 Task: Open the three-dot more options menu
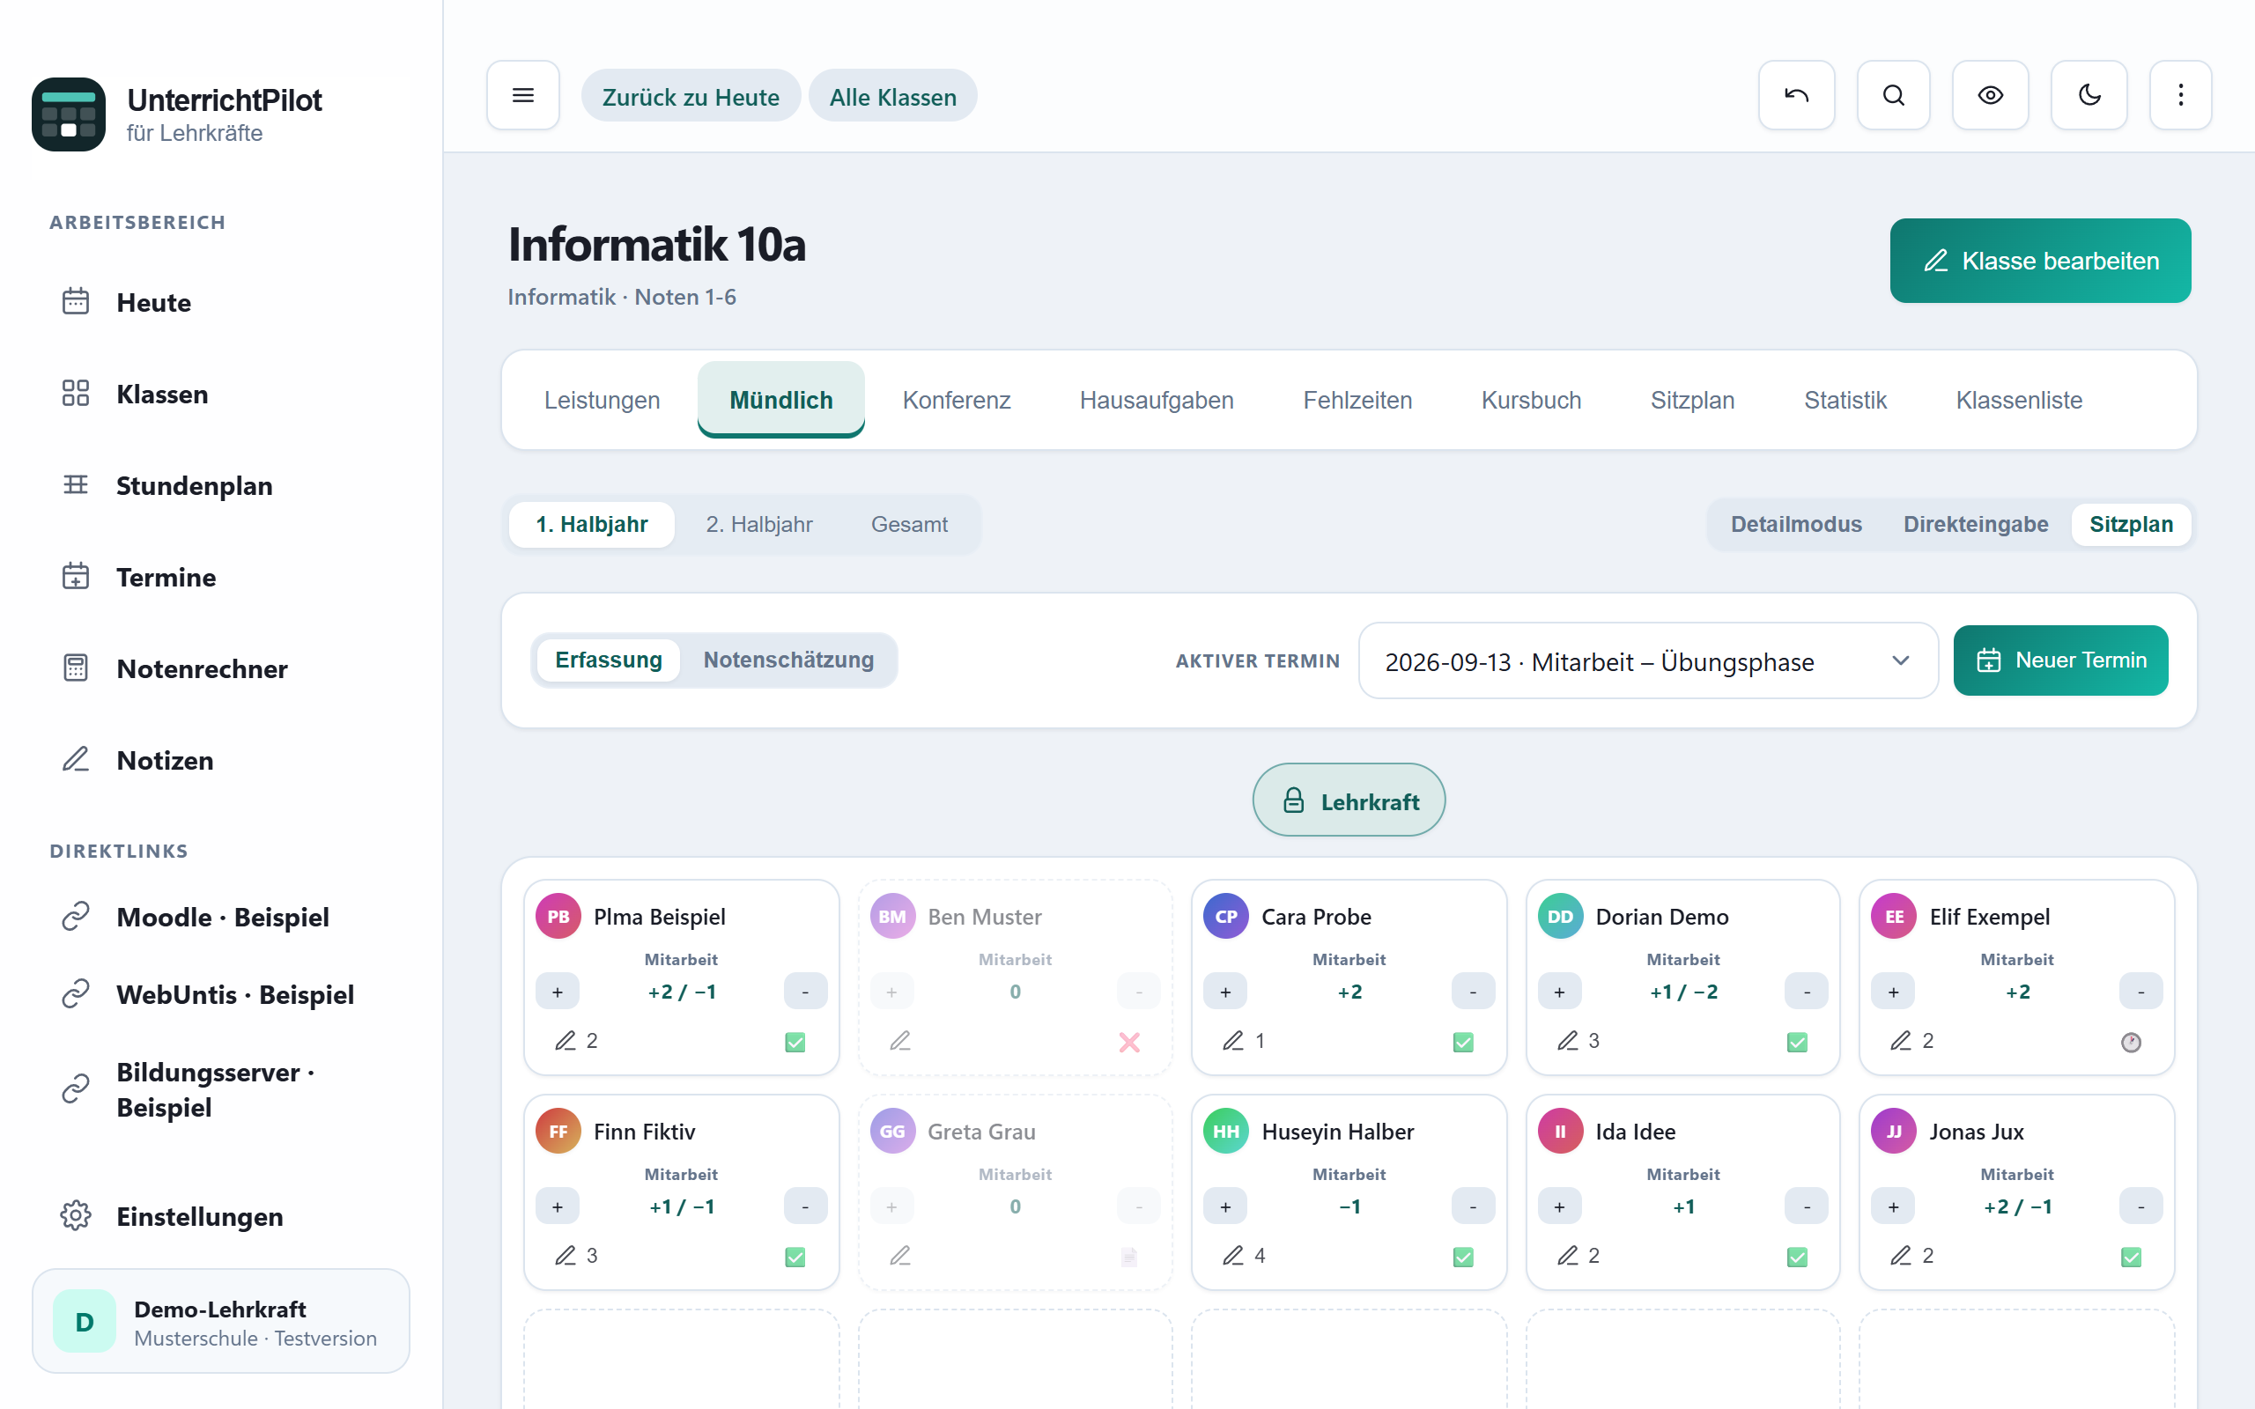[x=2180, y=95]
